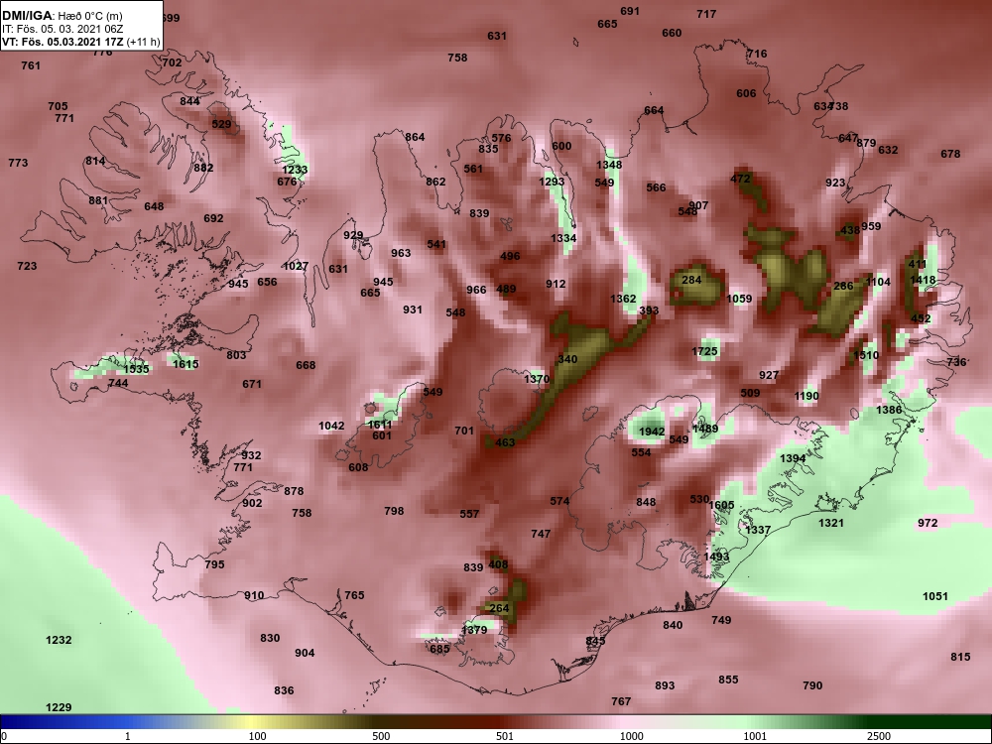
Task: Click the map value 1418
Action: [923, 280]
